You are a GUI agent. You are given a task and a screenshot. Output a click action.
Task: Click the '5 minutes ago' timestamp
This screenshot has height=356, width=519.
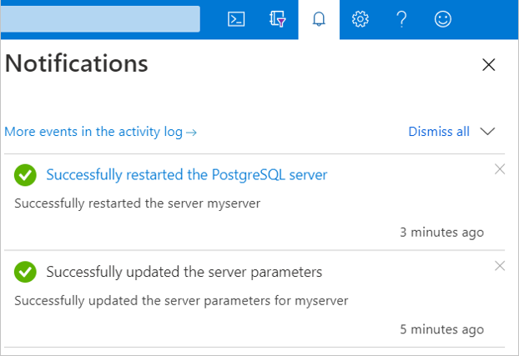tap(441, 328)
